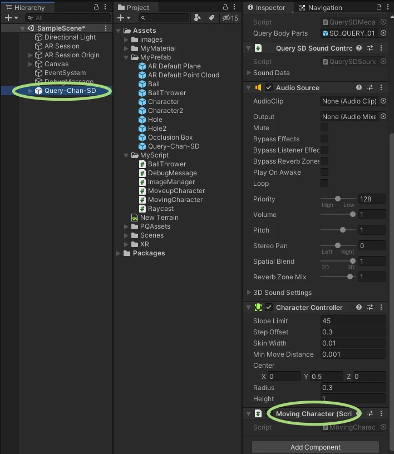Click the Character Controller capsule icon
This screenshot has width=394, height=454.
(258, 307)
